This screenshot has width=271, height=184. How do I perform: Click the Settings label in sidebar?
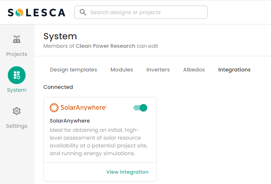[17, 126]
